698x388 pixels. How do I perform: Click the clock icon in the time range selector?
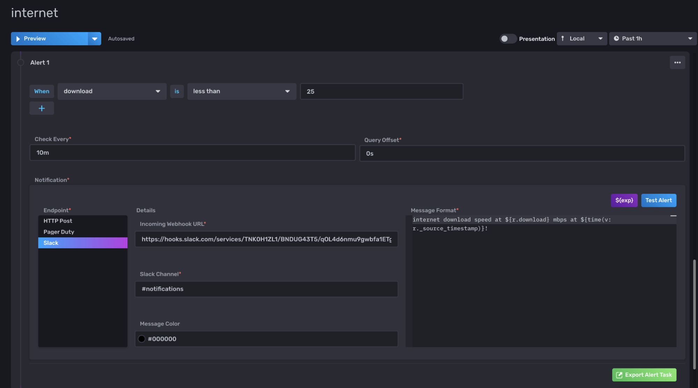pos(617,38)
